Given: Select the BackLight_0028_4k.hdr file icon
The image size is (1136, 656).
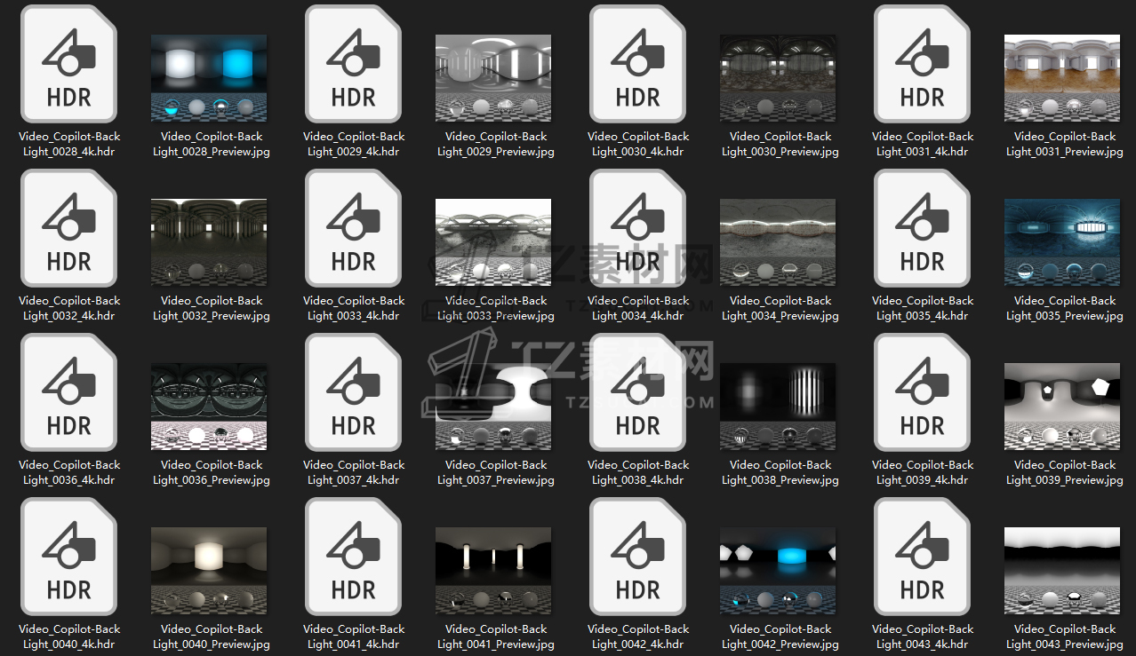Looking at the screenshot, I should [x=69, y=64].
